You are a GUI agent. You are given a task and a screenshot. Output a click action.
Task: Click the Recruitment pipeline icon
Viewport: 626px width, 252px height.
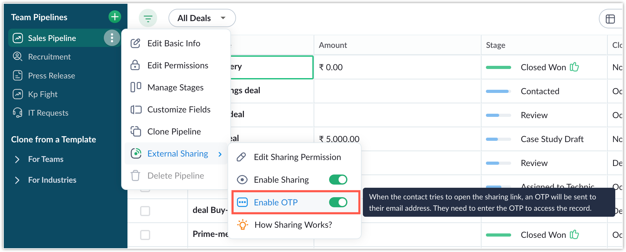click(x=17, y=57)
